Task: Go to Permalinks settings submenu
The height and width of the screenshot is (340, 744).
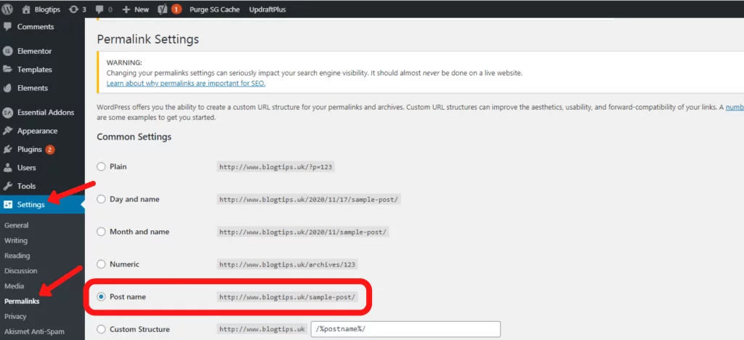Action: click(x=22, y=301)
